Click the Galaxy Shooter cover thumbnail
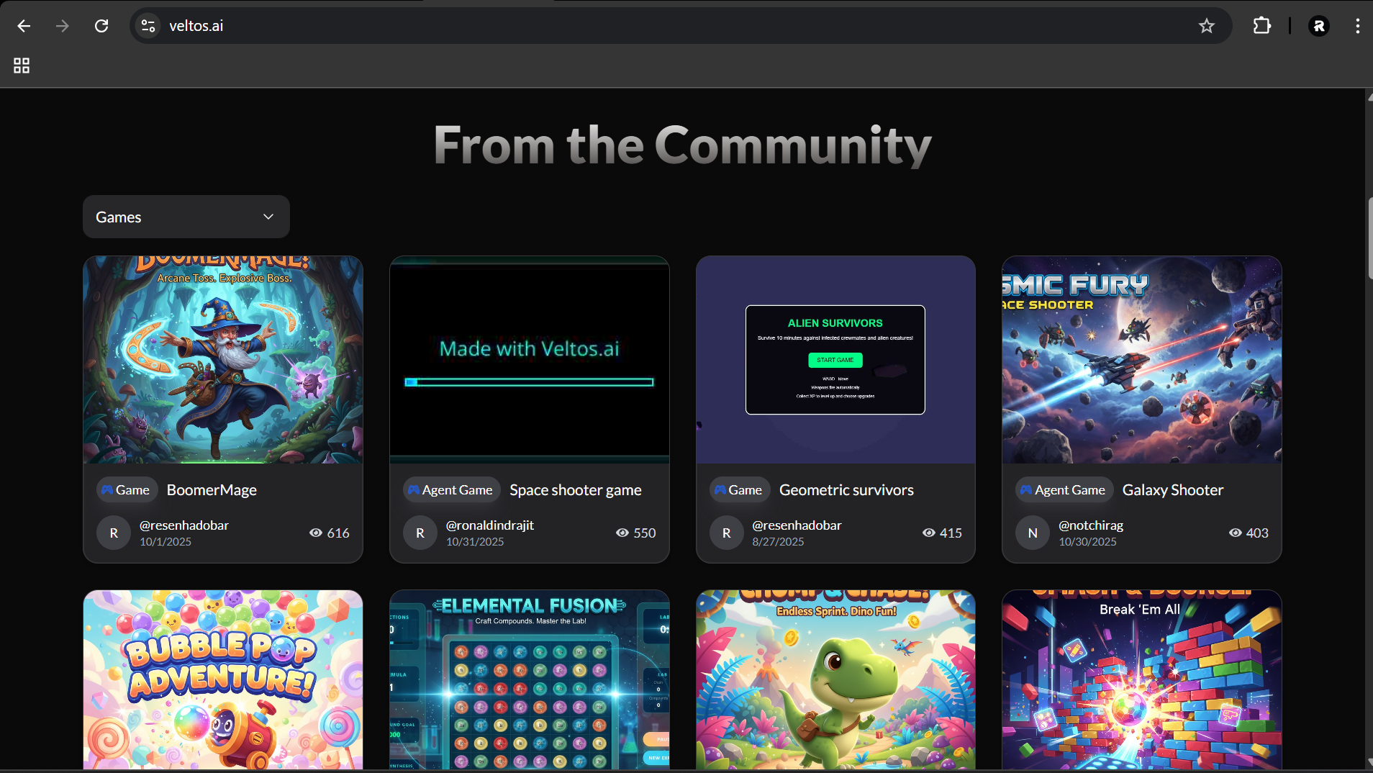 [1141, 360]
